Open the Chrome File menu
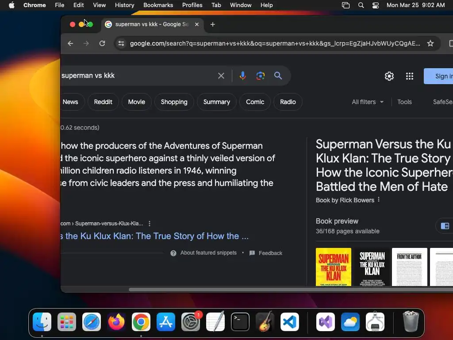 pos(60,5)
